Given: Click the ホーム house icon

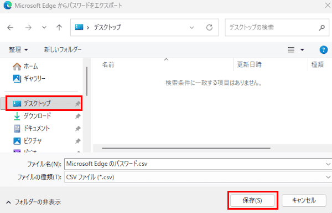Looking at the screenshot, I should [17, 67].
